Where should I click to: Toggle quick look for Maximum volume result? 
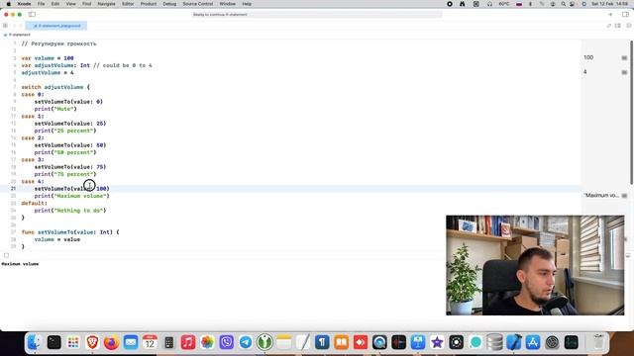coord(624,196)
